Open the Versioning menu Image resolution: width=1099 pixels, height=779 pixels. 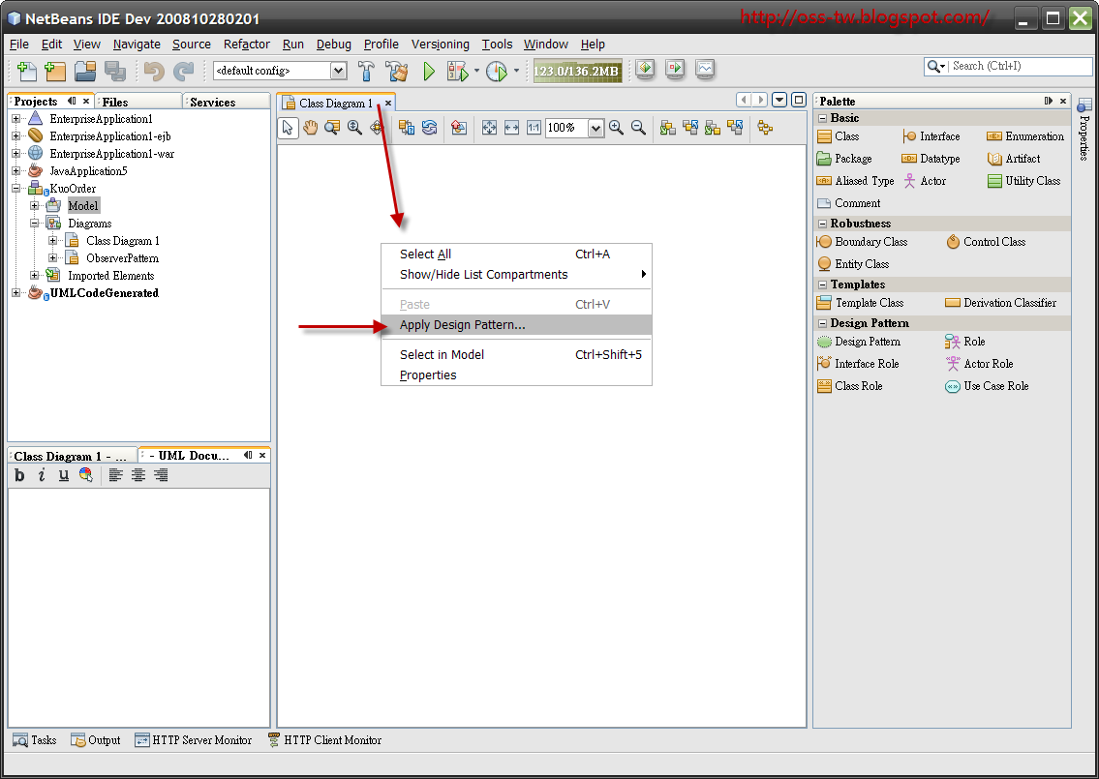point(441,45)
